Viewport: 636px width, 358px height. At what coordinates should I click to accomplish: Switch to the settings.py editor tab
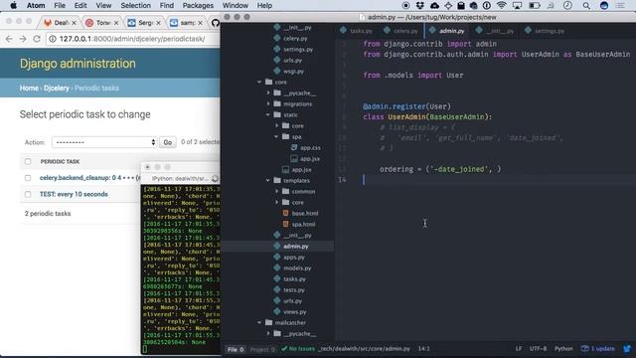(545, 31)
